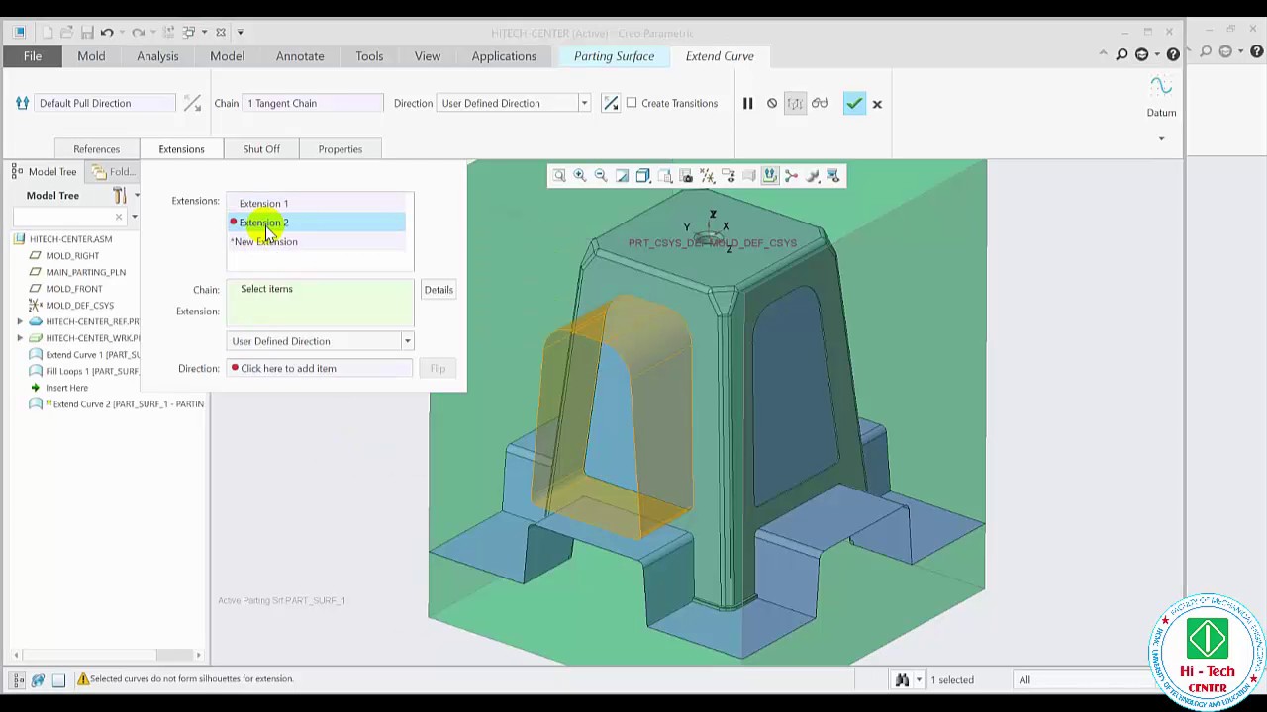Click the Model Tree search field

(67, 217)
